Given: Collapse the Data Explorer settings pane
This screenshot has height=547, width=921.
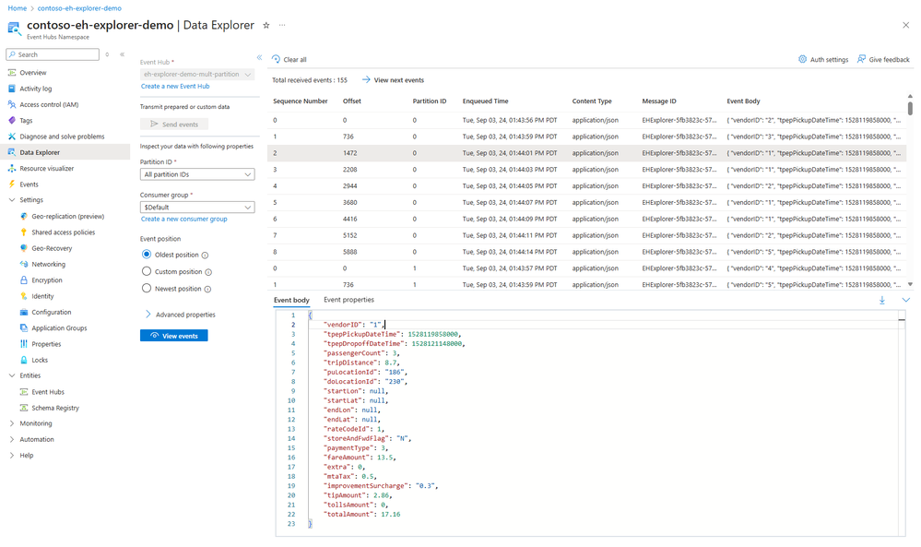Looking at the screenshot, I should pyautogui.click(x=259, y=57).
